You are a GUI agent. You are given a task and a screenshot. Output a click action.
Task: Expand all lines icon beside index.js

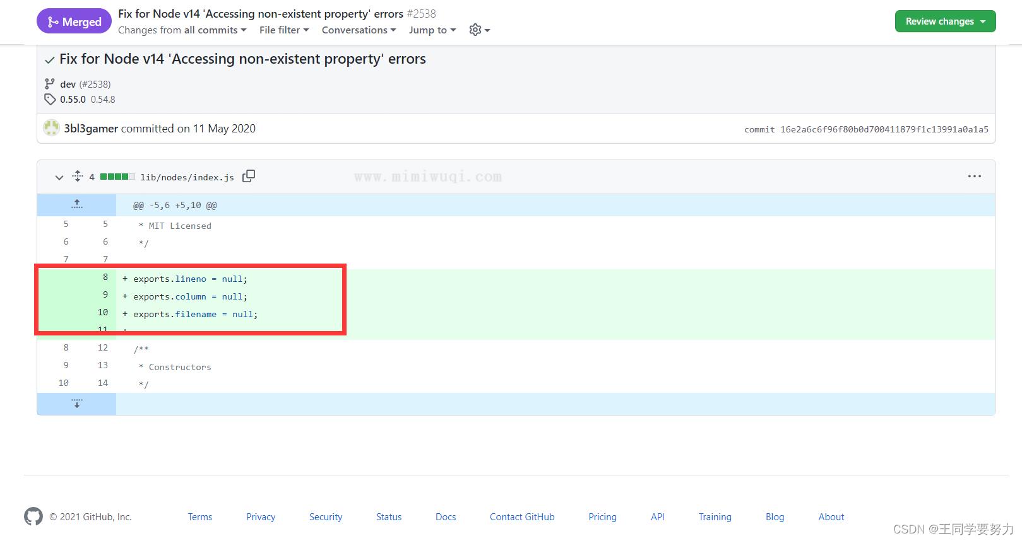tap(78, 176)
